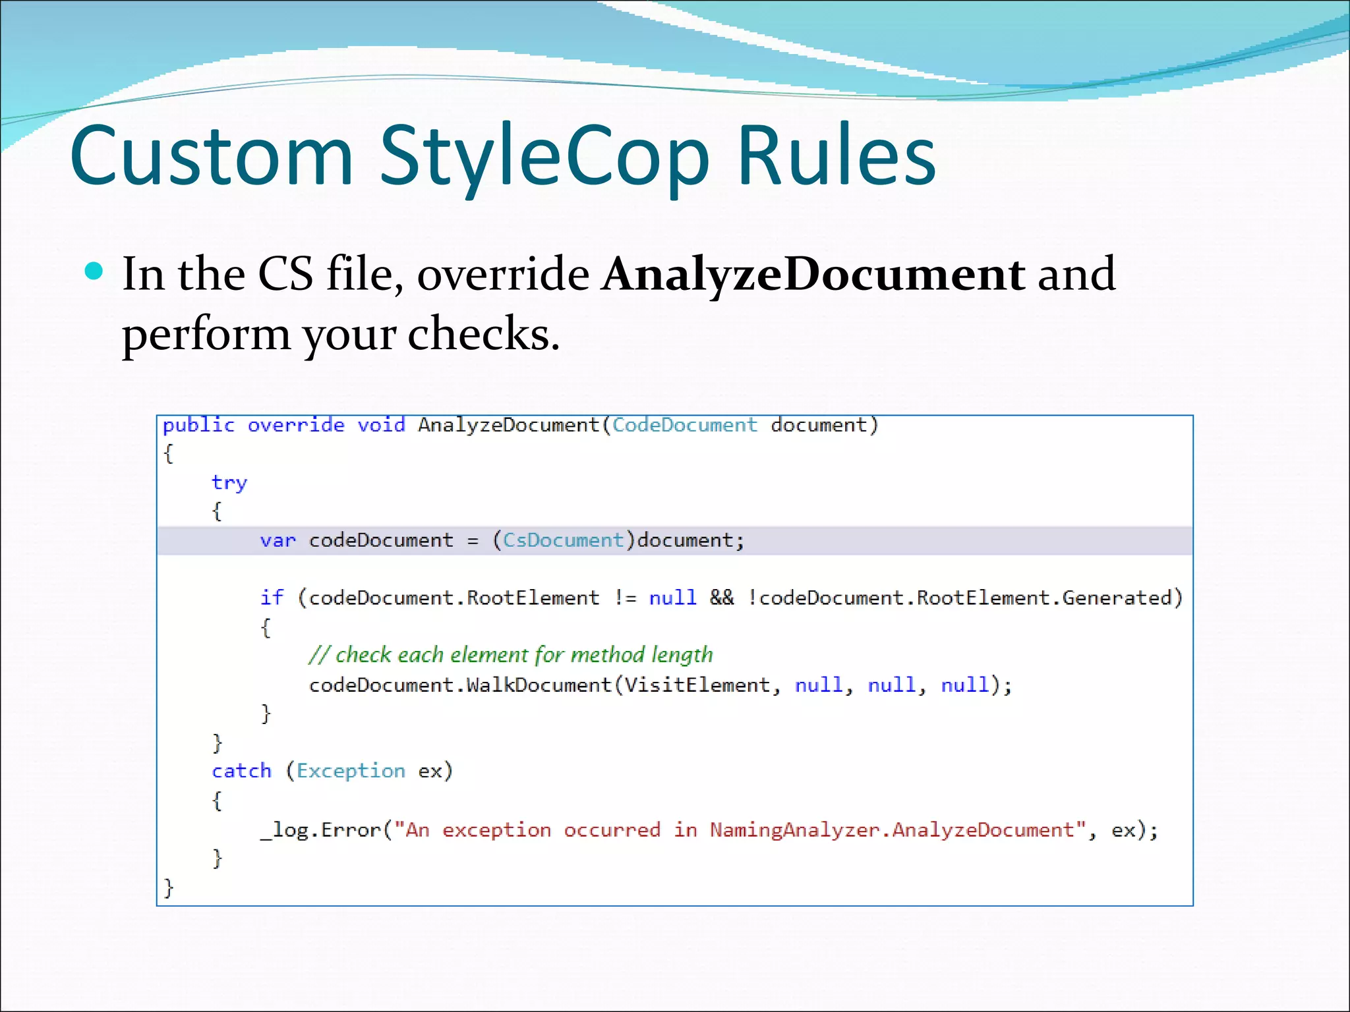Click string 'An exception occurred in NamingAnalyzer.AnalyzeDocument'
Screen dimensions: 1350x1012
click(740, 830)
